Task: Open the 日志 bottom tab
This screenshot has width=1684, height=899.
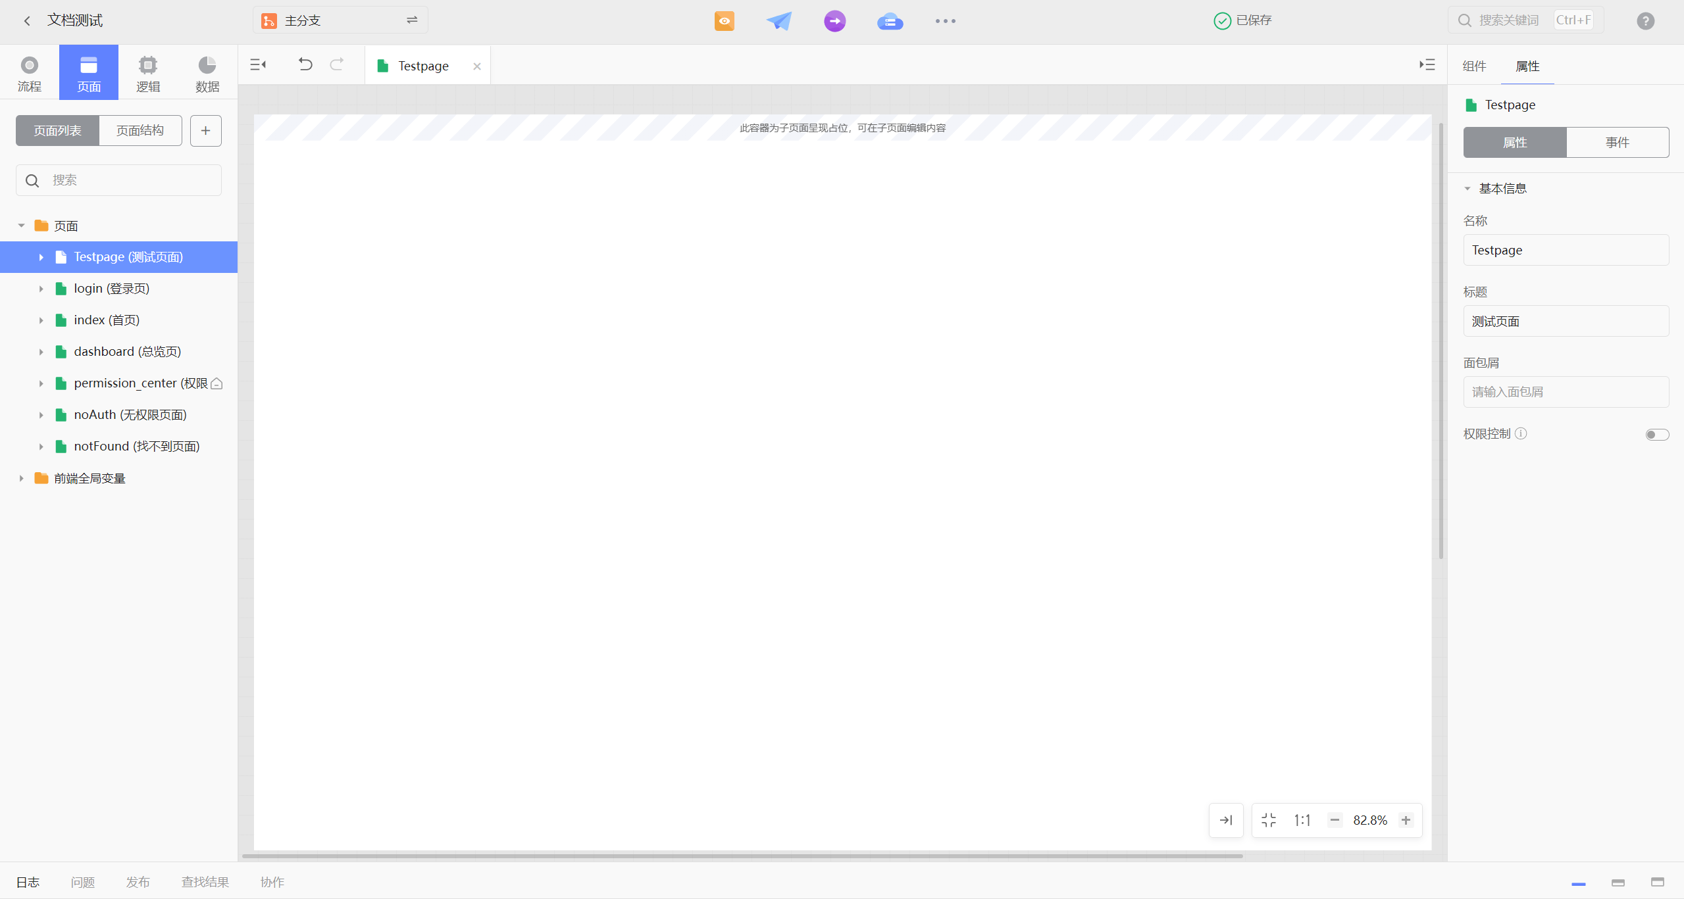Action: [x=28, y=882]
